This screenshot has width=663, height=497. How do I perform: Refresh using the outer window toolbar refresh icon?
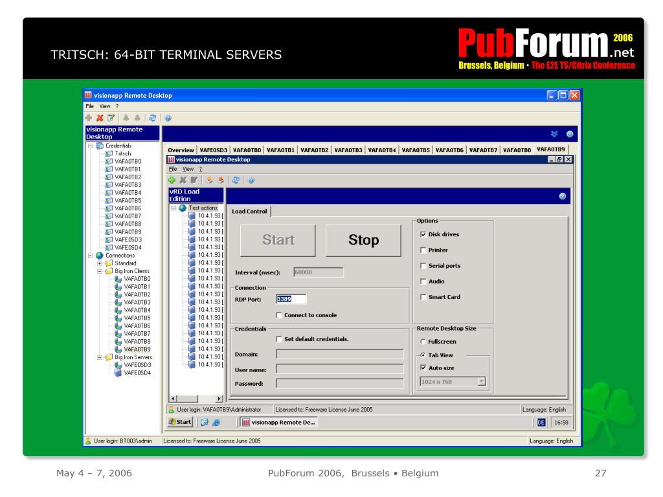click(x=153, y=118)
